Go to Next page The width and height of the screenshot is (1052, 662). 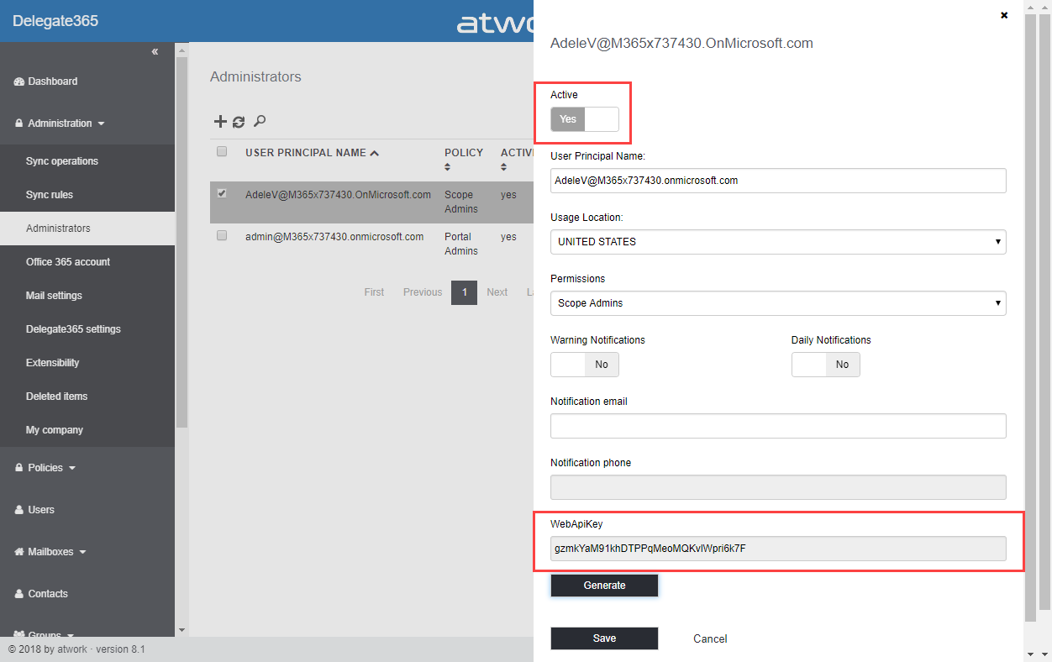(497, 292)
